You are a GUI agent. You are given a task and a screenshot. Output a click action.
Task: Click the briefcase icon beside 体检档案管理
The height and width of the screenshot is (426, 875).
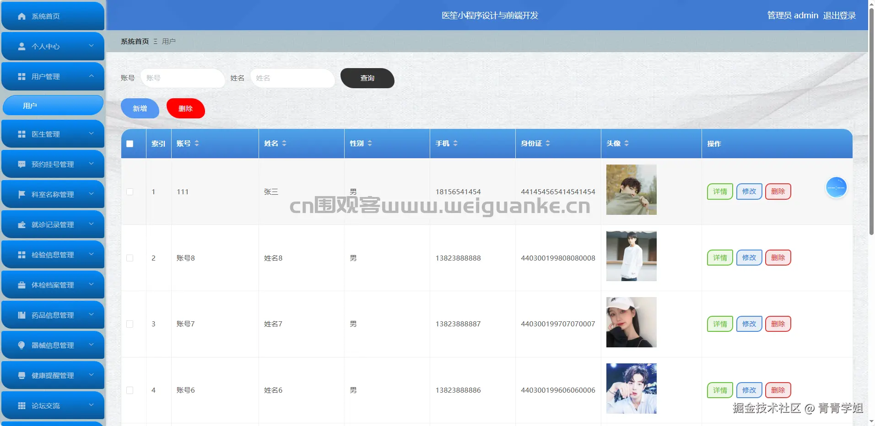[22, 285]
